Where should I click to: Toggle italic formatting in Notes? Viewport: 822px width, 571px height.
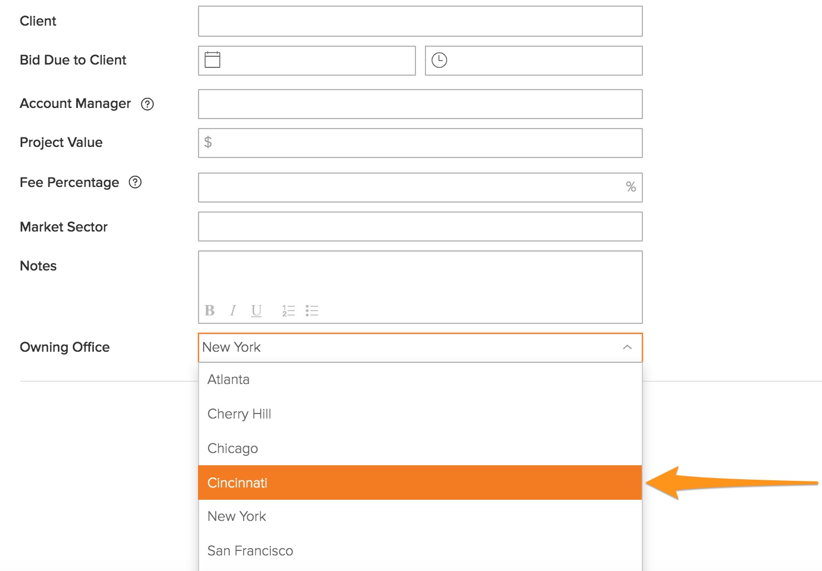coord(233,311)
